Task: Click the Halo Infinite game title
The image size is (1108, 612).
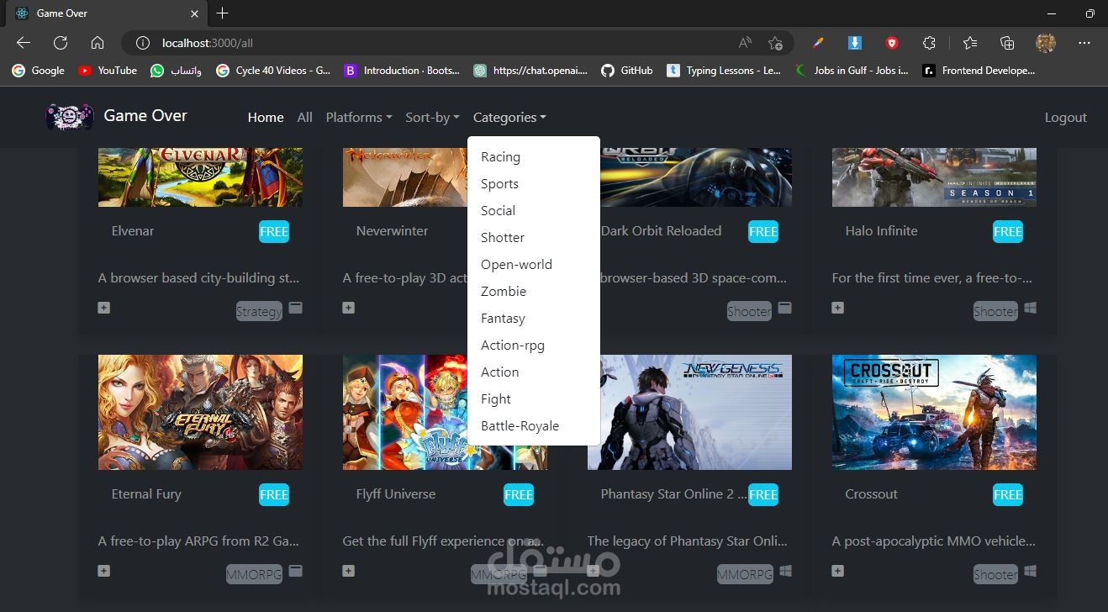Action: [881, 231]
